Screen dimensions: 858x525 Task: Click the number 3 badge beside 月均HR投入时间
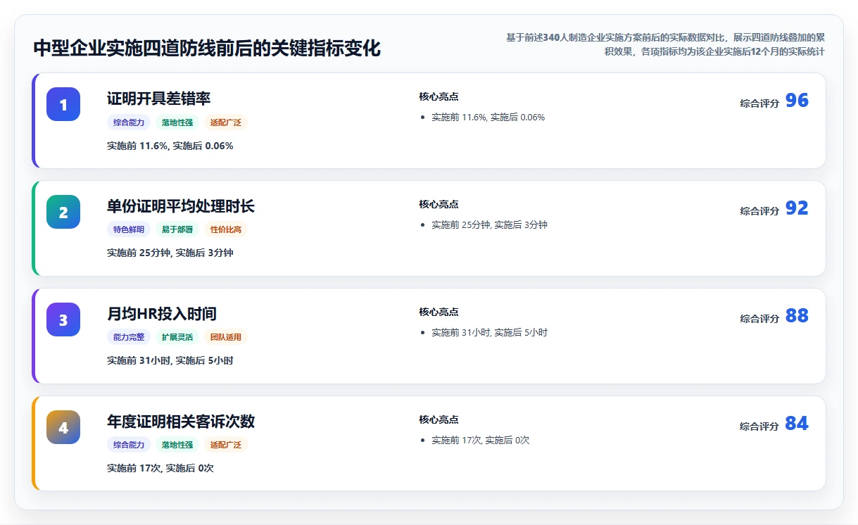pos(63,320)
